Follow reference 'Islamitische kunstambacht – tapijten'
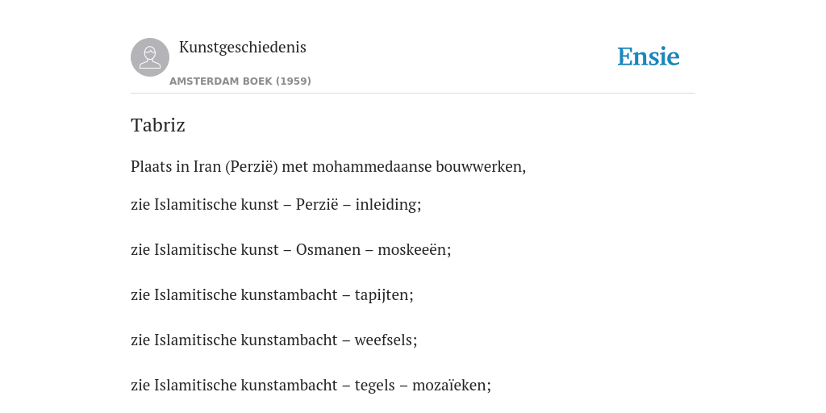The height and width of the screenshot is (413, 826). coord(272,295)
